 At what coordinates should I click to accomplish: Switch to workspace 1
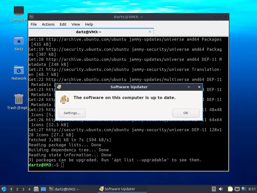click(11, 189)
